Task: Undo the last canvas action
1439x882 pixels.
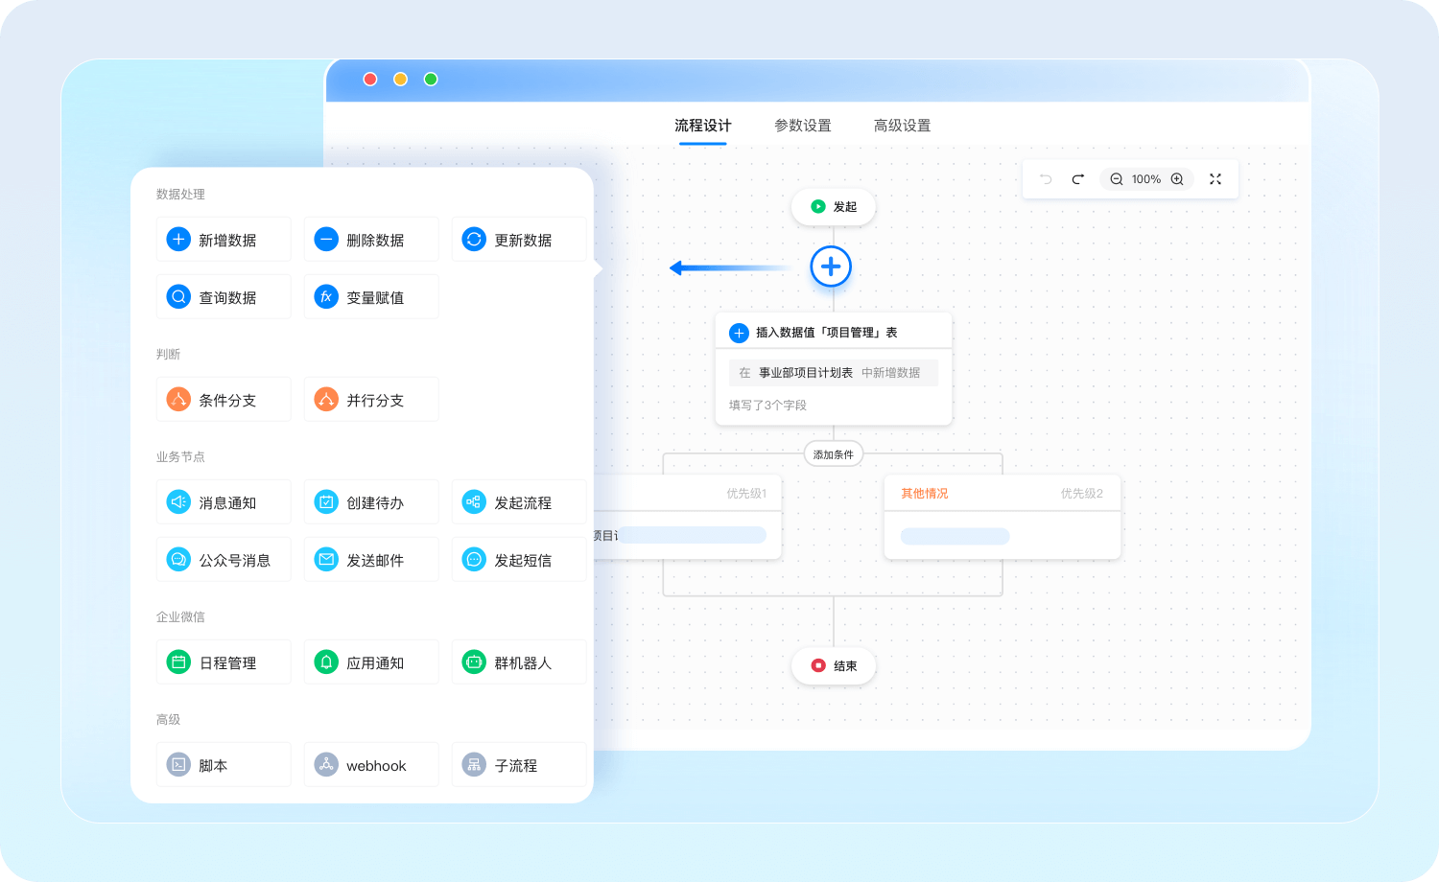Action: click(1046, 179)
